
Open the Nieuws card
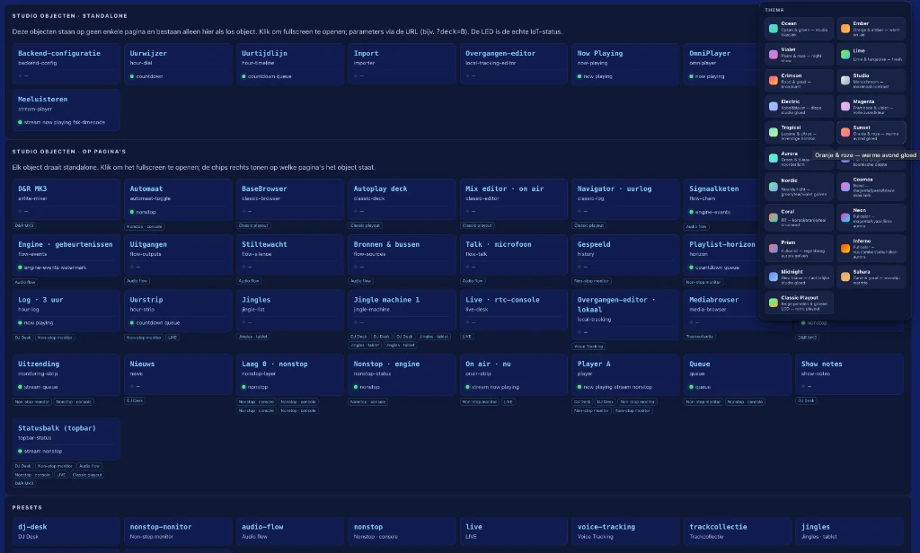coord(179,374)
